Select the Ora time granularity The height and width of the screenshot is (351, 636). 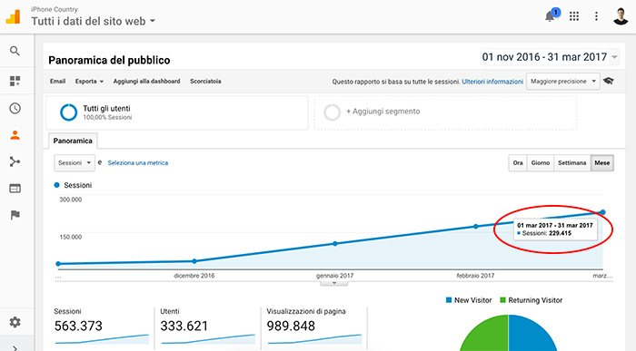click(518, 162)
